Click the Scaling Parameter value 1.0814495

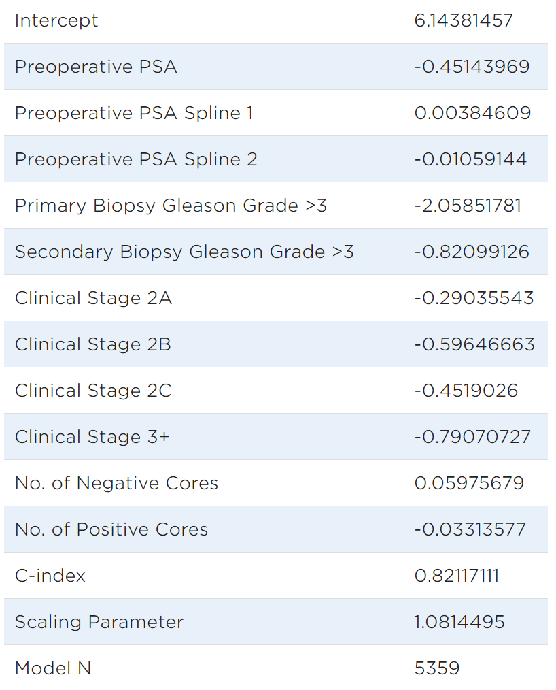[459, 622]
